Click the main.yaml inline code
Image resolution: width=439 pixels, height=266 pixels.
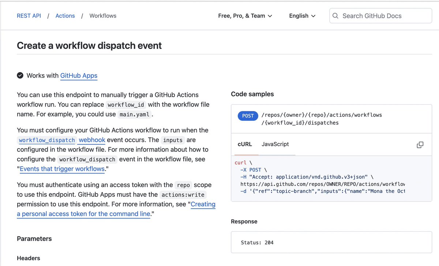134,115
